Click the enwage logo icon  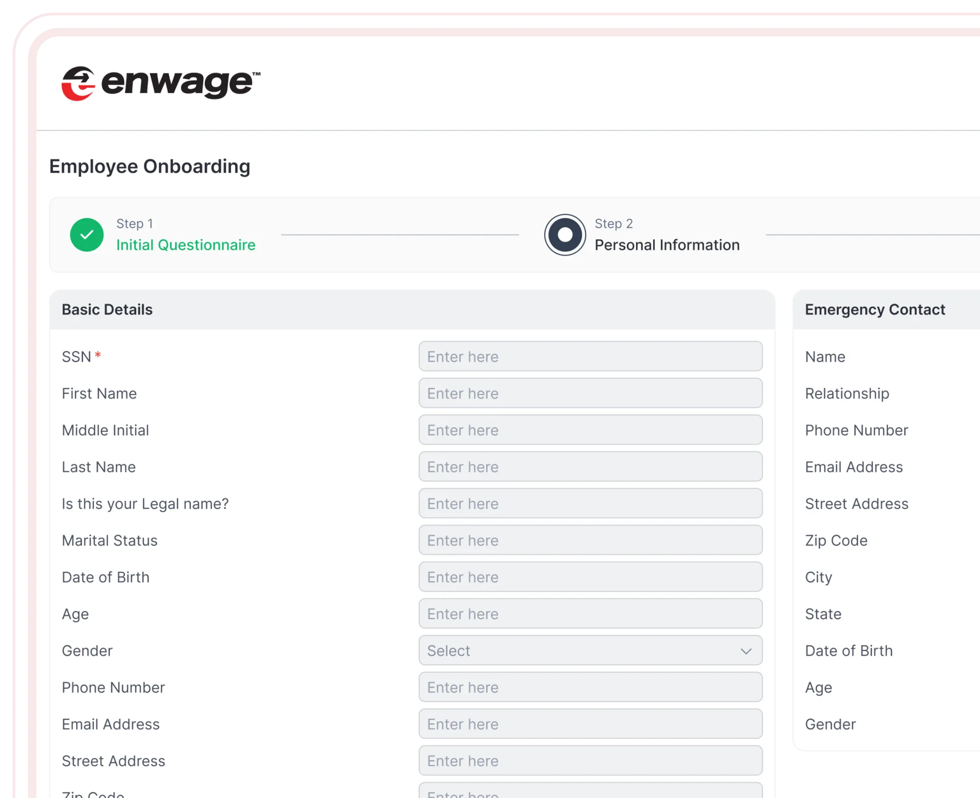(78, 84)
